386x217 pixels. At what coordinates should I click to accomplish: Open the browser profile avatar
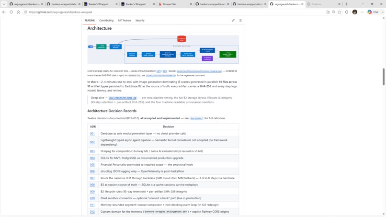[x=355, y=12]
